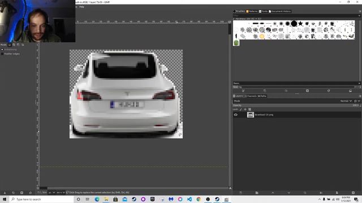Select the black star brush
This screenshot has height=203, width=362.
tap(300, 24)
